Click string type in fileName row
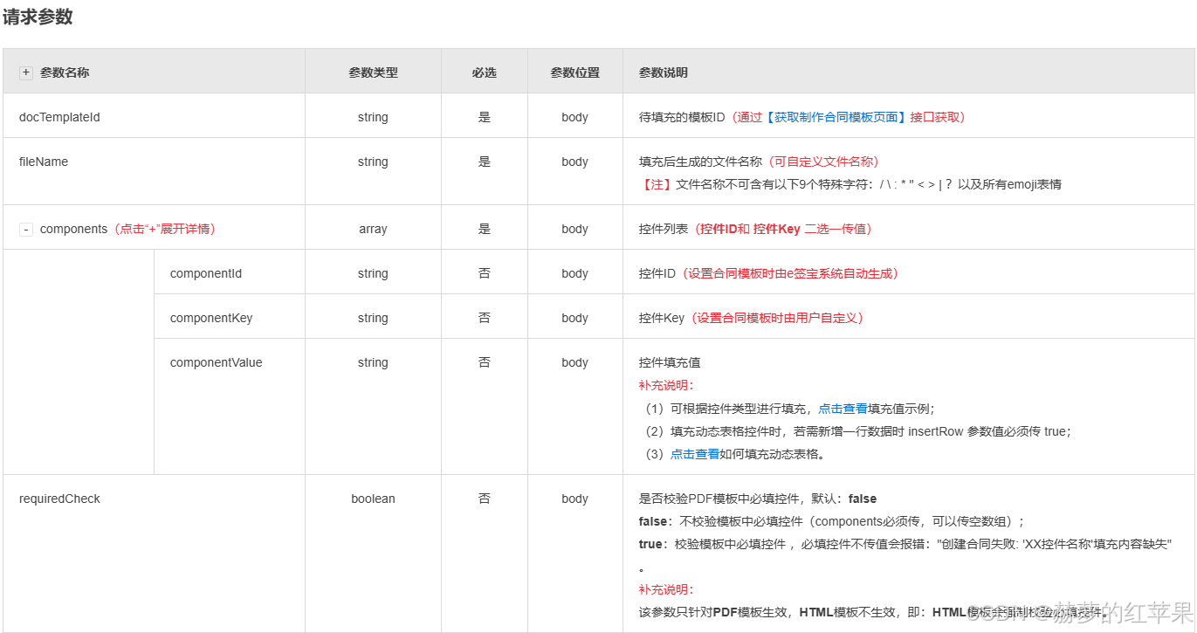The width and height of the screenshot is (1197, 633). [x=373, y=162]
